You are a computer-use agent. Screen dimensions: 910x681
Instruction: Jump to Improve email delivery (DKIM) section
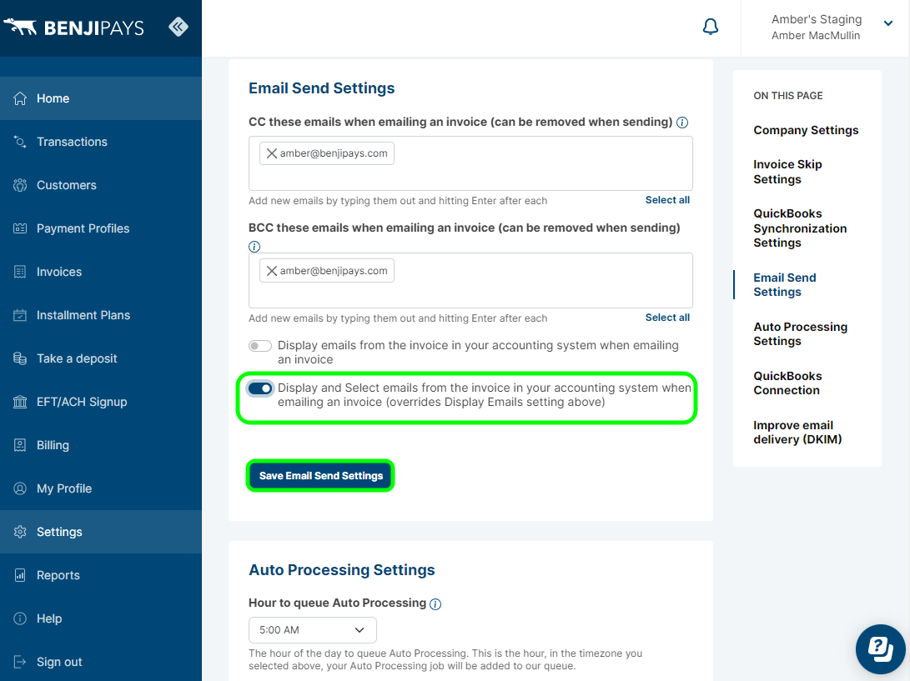pyautogui.click(x=797, y=433)
